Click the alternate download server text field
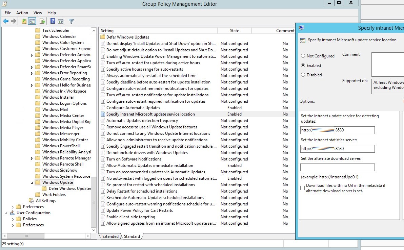404x250 pixels. [337, 168]
